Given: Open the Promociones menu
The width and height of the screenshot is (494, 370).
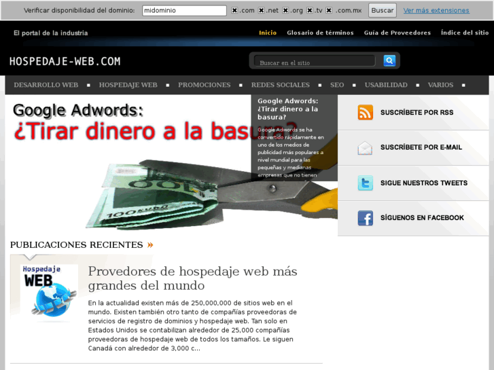Looking at the screenshot, I should click(x=204, y=85).
